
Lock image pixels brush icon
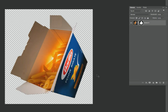[139, 18]
